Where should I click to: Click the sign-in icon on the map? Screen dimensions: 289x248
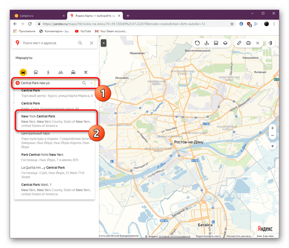pos(270,43)
